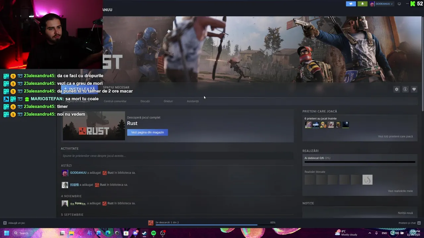Viewport: 424px width, 238px height.
Task: Click the ENG language indicator
Action: click(384, 233)
